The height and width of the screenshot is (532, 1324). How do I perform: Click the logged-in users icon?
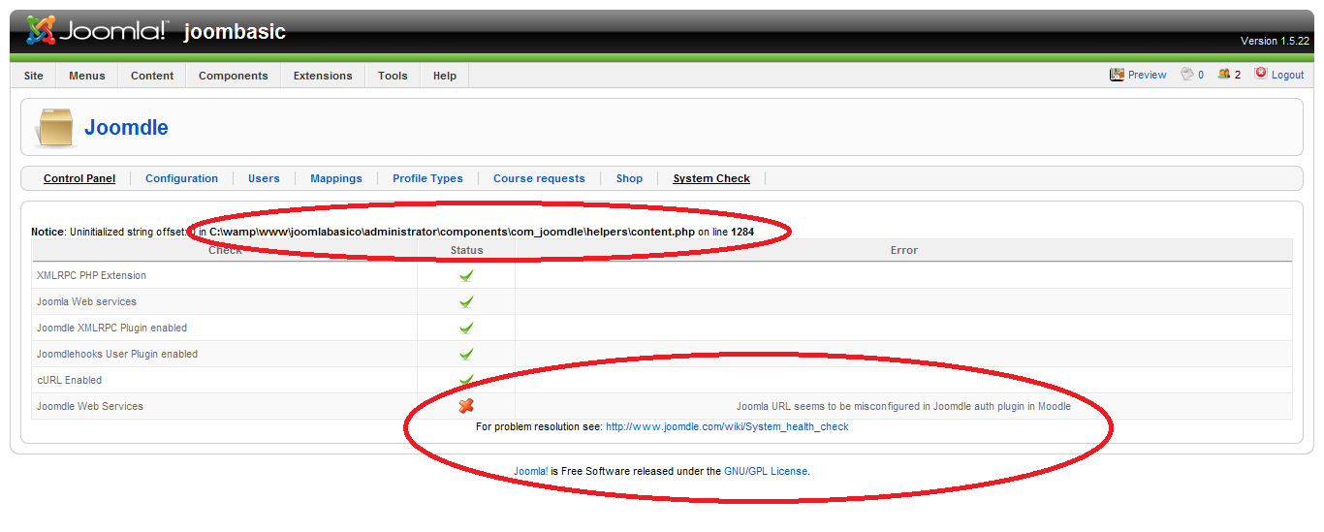pyautogui.click(x=1224, y=75)
